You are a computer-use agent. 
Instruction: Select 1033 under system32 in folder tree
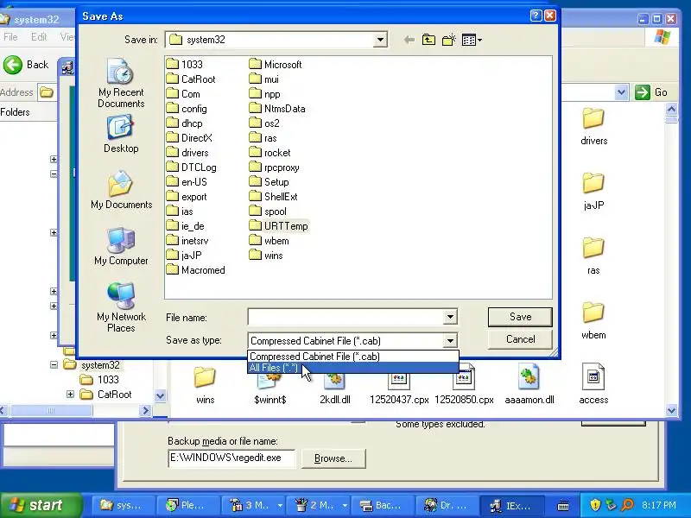(x=100, y=380)
